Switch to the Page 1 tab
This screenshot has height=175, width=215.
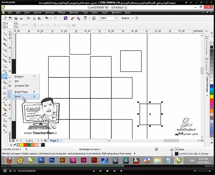[54, 141]
